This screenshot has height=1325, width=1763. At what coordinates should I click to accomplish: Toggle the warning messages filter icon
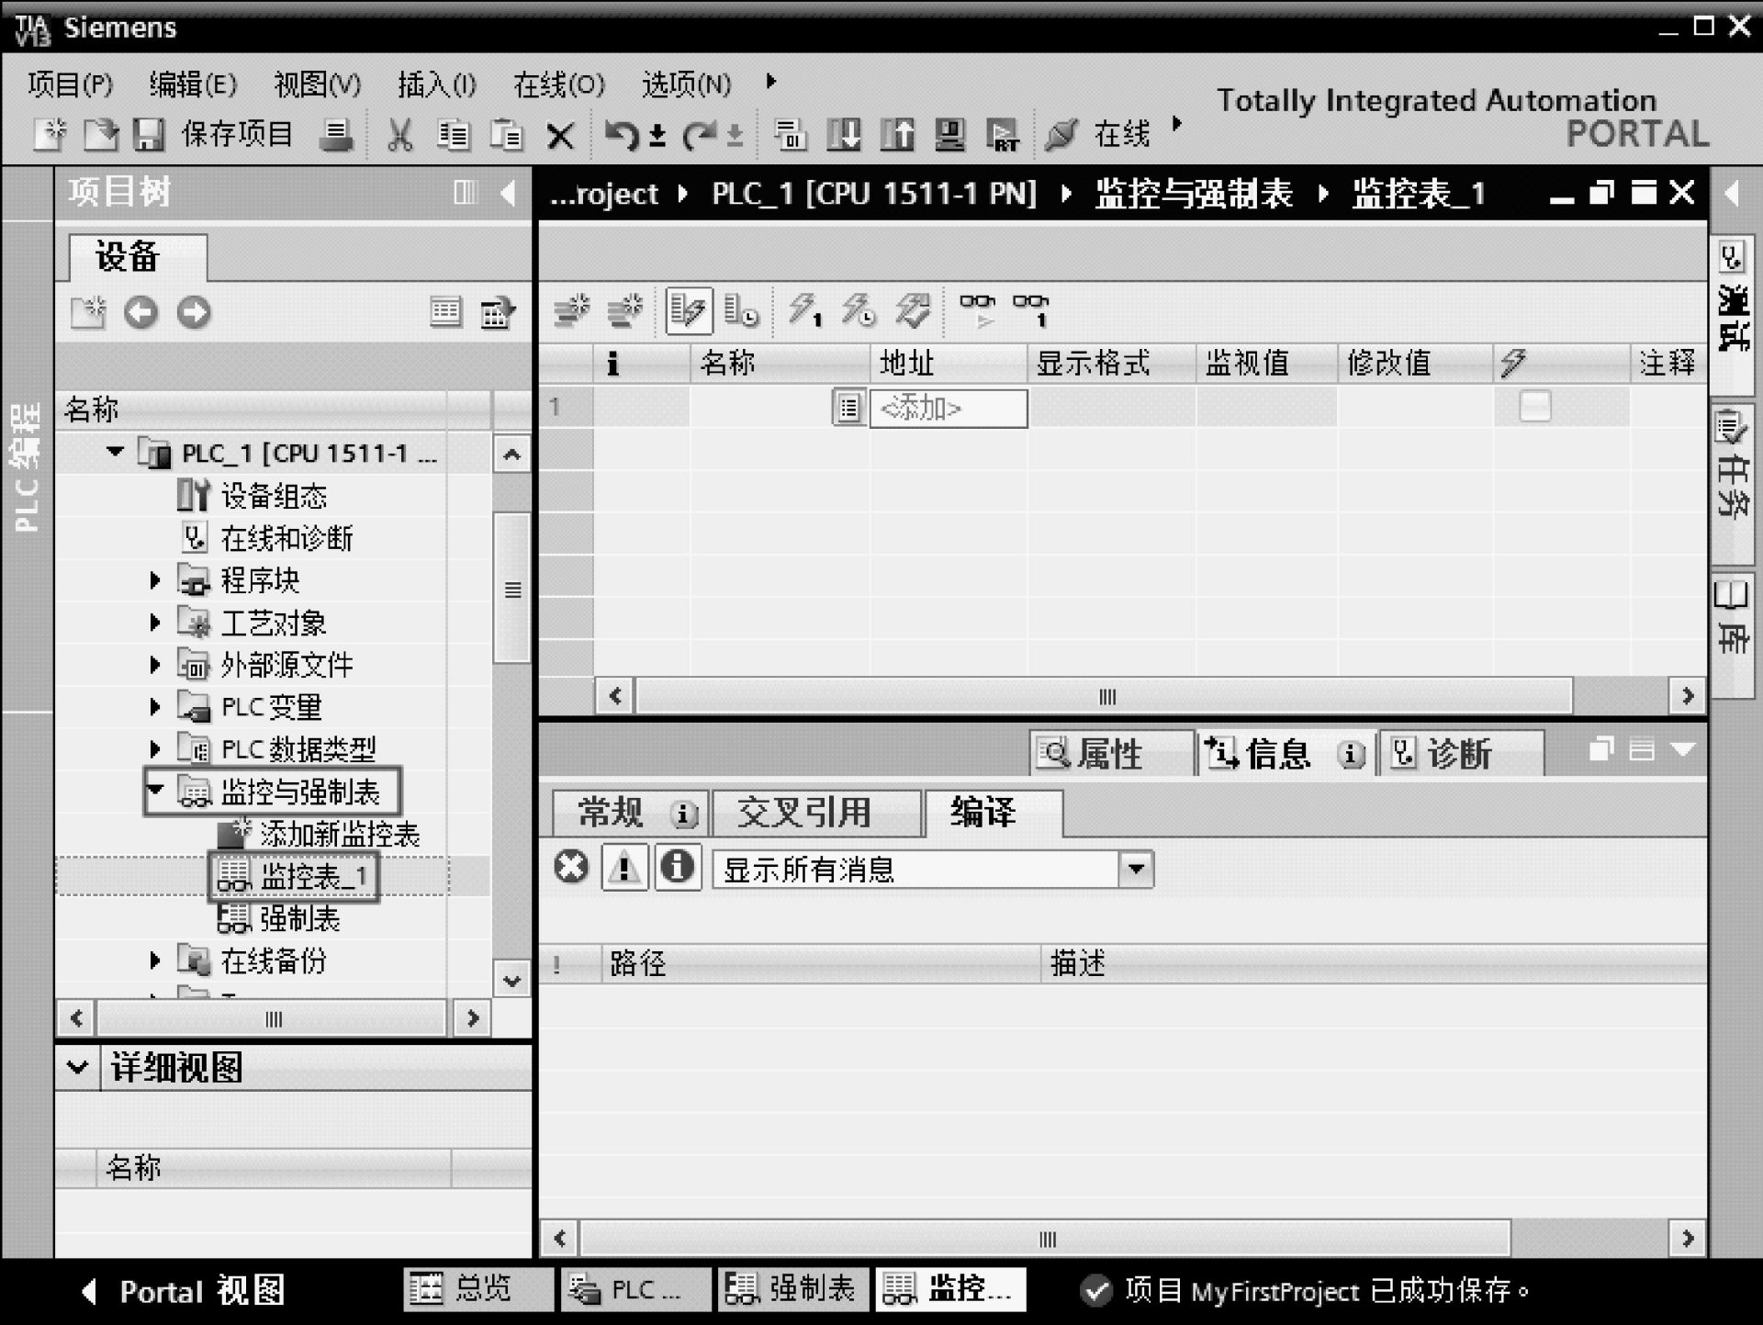(x=624, y=867)
